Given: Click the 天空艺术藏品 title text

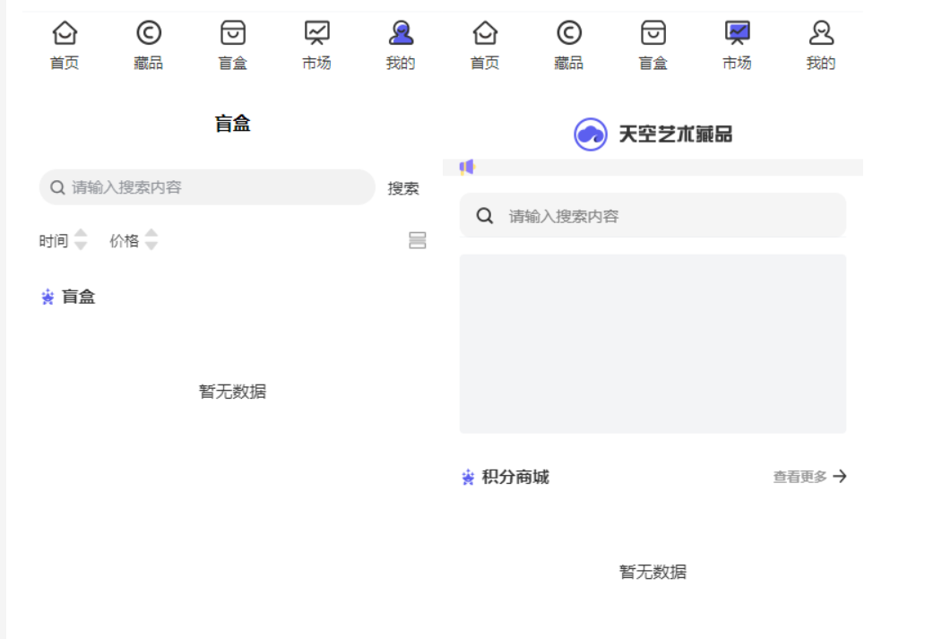Looking at the screenshot, I should coord(676,134).
